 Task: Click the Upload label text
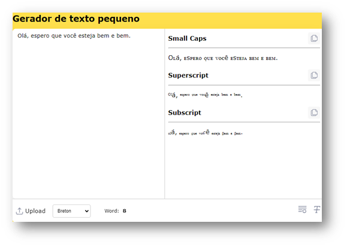pyautogui.click(x=35, y=211)
